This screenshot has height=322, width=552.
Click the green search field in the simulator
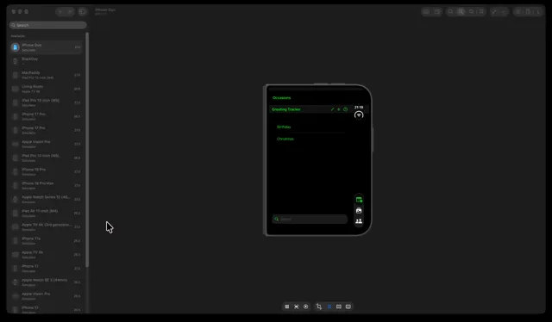pos(310,219)
